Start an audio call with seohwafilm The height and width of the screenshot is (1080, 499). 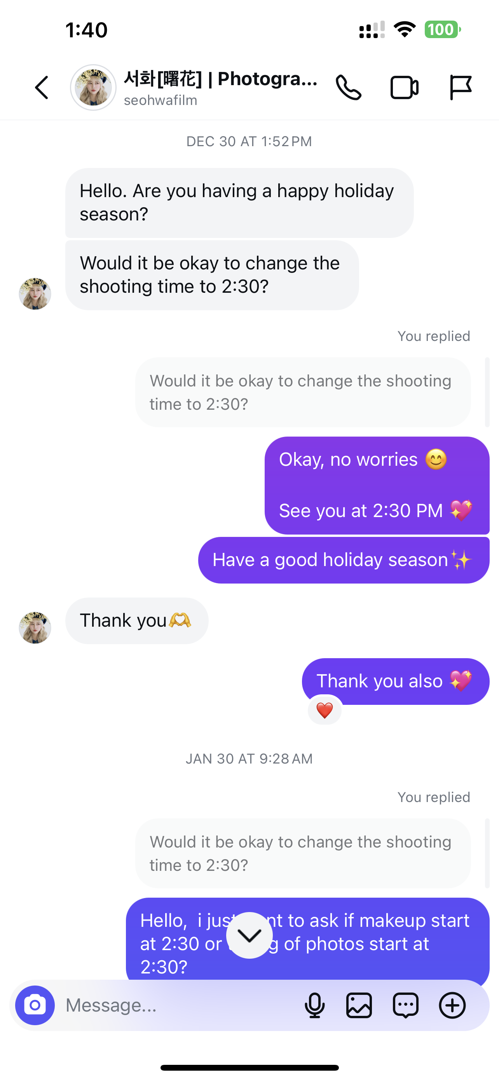click(348, 87)
